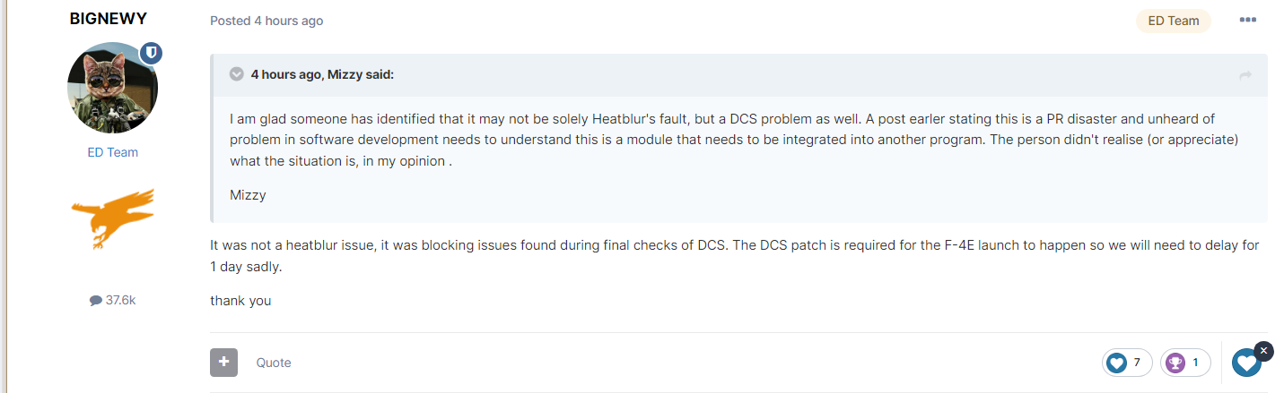The height and width of the screenshot is (393, 1284).
Task: Go to the quoted post via arrow icon
Action: pos(1245,75)
